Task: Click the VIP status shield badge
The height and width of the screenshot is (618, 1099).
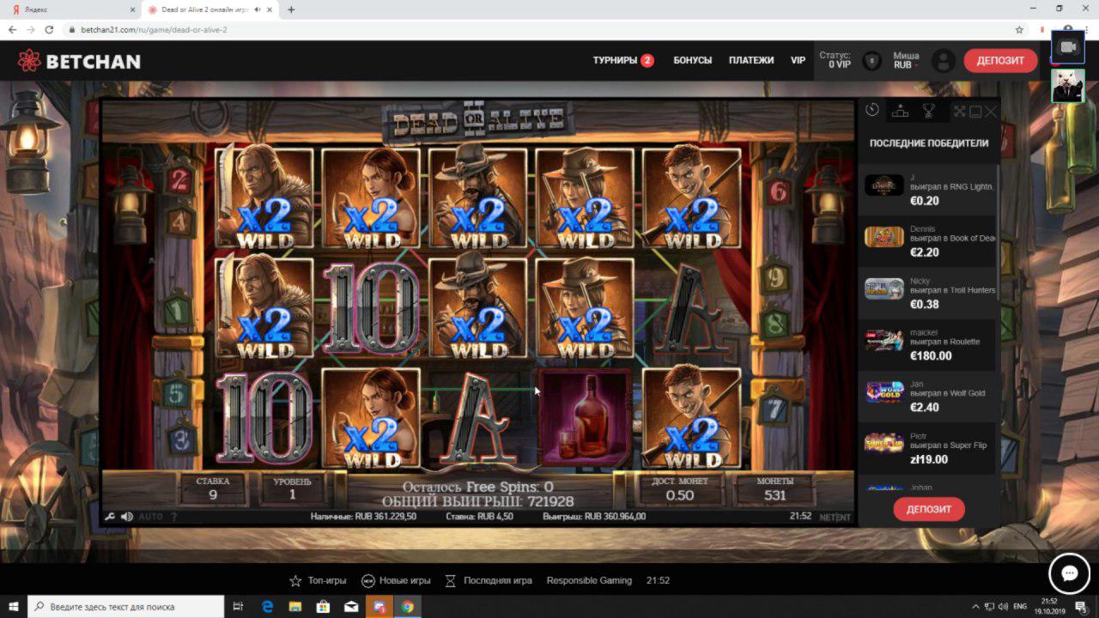Action: [871, 61]
